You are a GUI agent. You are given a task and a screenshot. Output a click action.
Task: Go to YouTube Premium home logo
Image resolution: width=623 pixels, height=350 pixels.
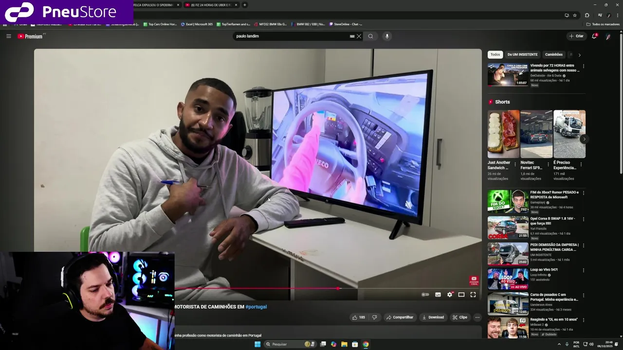tap(30, 36)
